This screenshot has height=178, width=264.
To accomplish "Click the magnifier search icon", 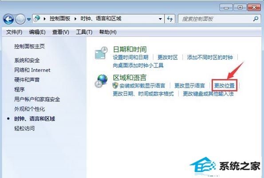I will (256, 19).
